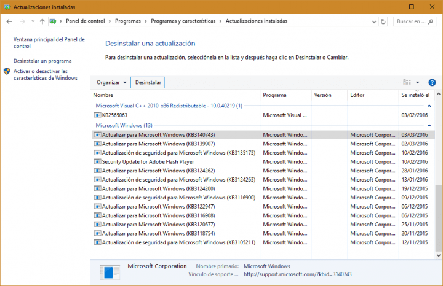Click Panel de control breadcrumb
Image resolution: width=443 pixels, height=286 pixels.
86,21
